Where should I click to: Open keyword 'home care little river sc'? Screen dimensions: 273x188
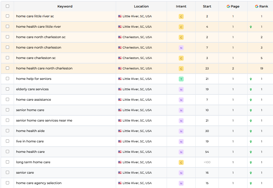[35, 16]
